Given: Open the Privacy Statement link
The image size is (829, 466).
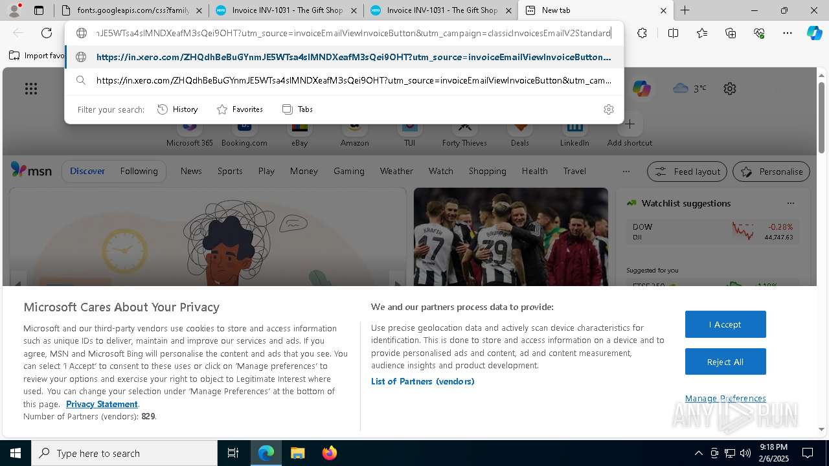Looking at the screenshot, I should tap(102, 404).
